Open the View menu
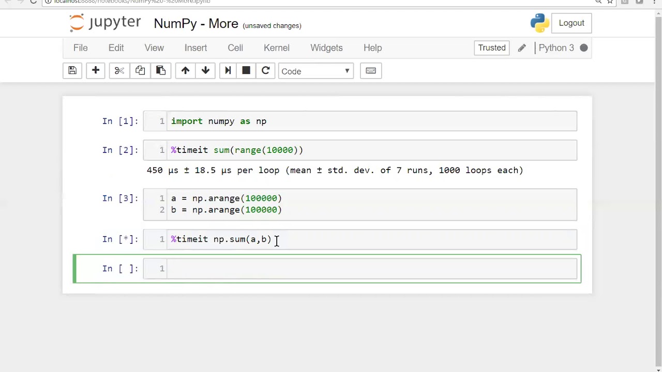 pyautogui.click(x=154, y=48)
